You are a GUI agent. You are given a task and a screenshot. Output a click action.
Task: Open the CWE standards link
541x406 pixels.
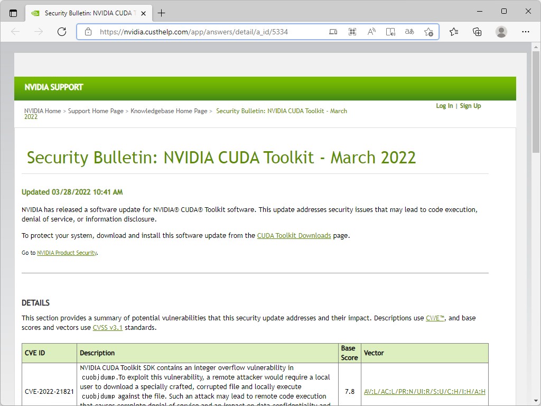point(435,318)
